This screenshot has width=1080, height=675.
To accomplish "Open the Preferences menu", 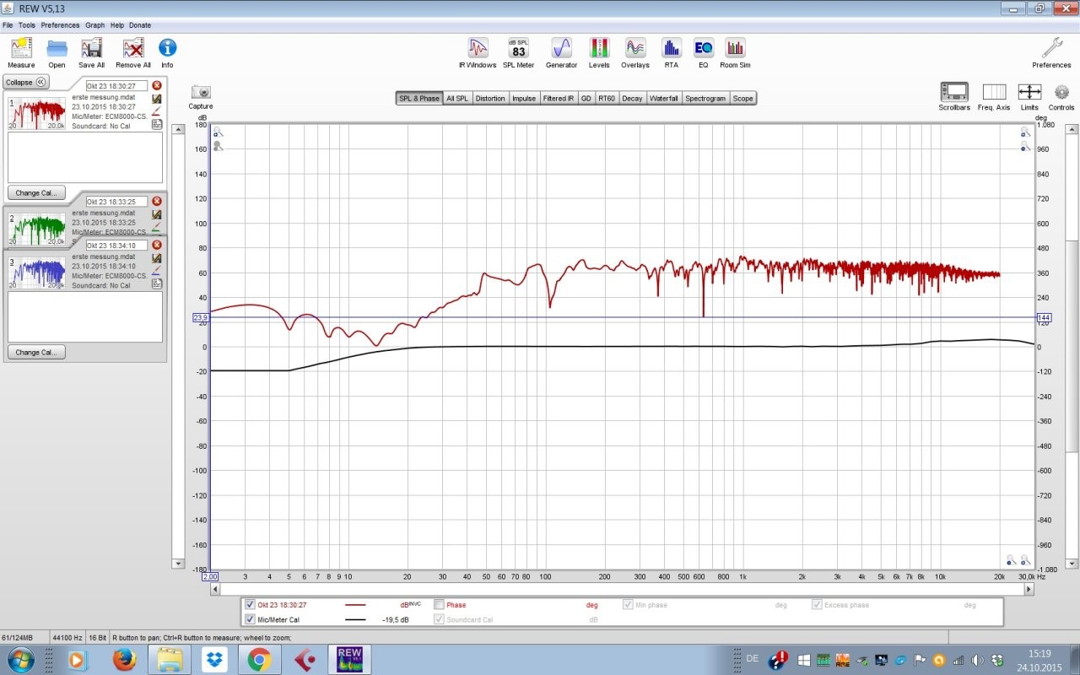I will click(x=60, y=25).
